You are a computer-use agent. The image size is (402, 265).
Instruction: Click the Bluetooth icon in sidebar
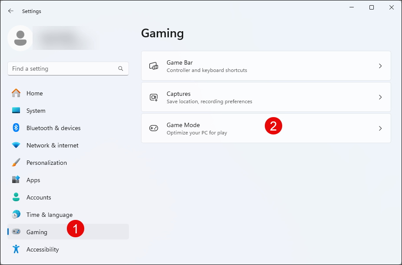click(16, 128)
